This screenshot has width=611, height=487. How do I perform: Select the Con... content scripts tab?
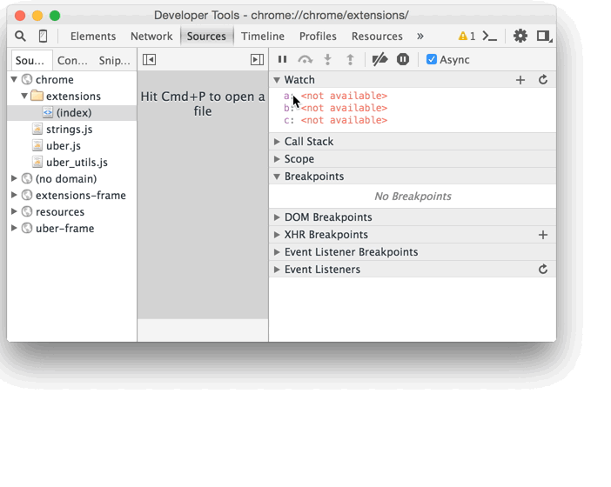coord(72,60)
